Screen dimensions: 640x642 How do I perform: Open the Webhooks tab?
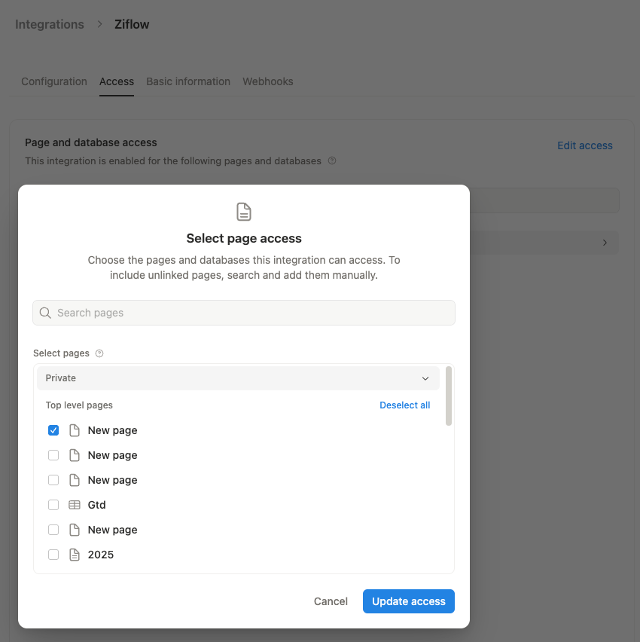pos(267,81)
